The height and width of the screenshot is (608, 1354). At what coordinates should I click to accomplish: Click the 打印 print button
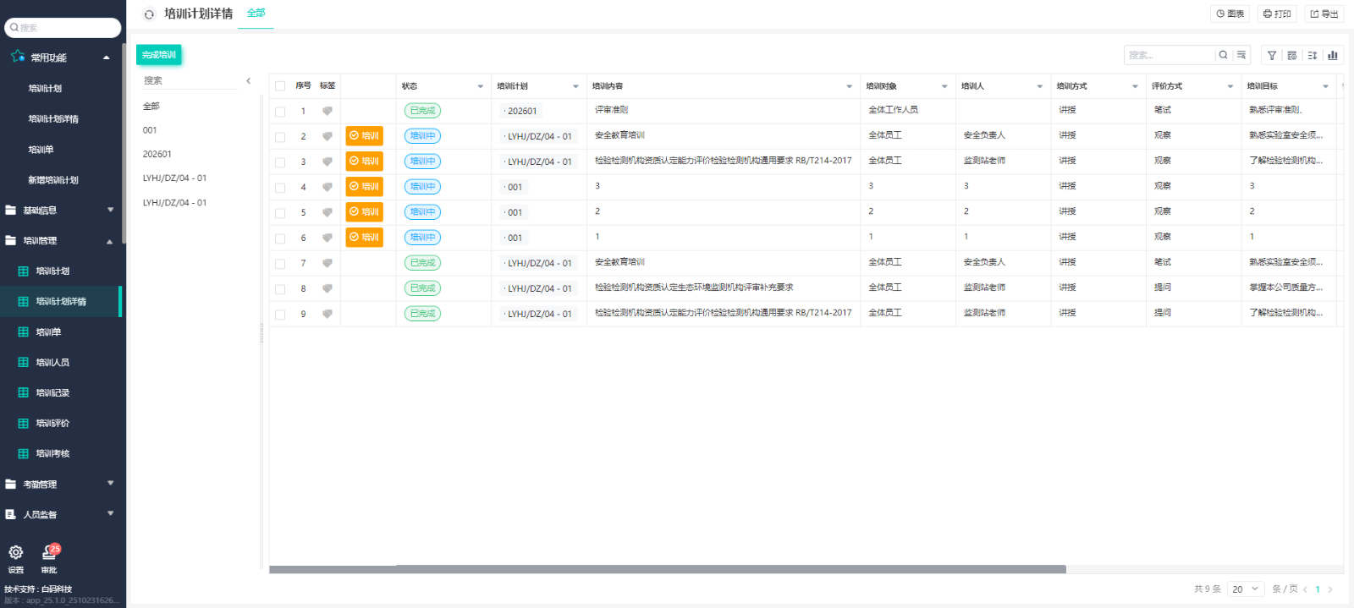[1277, 14]
